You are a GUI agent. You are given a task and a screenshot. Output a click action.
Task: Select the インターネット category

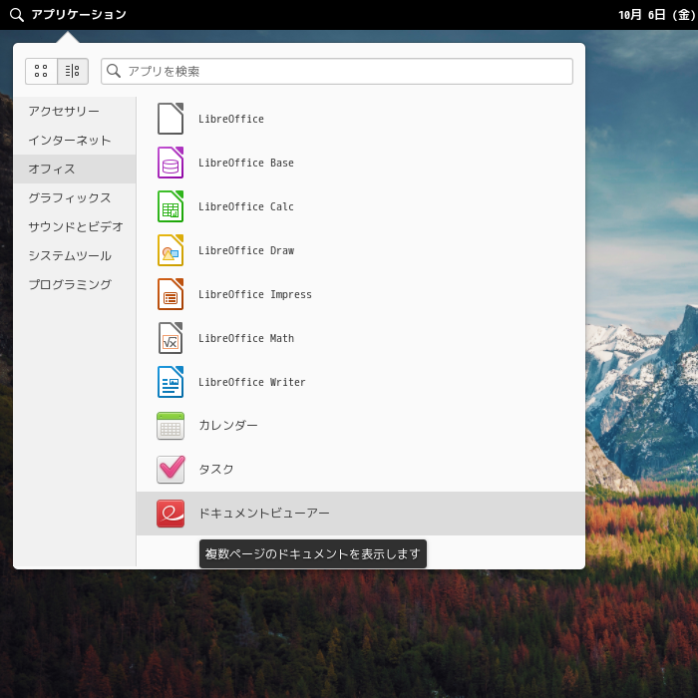click(75, 141)
